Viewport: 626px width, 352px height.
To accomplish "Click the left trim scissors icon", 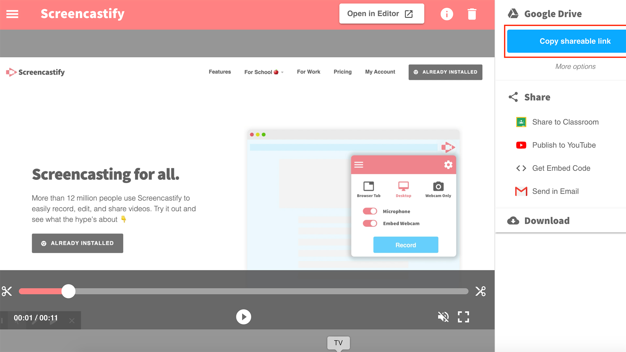I will [7, 291].
